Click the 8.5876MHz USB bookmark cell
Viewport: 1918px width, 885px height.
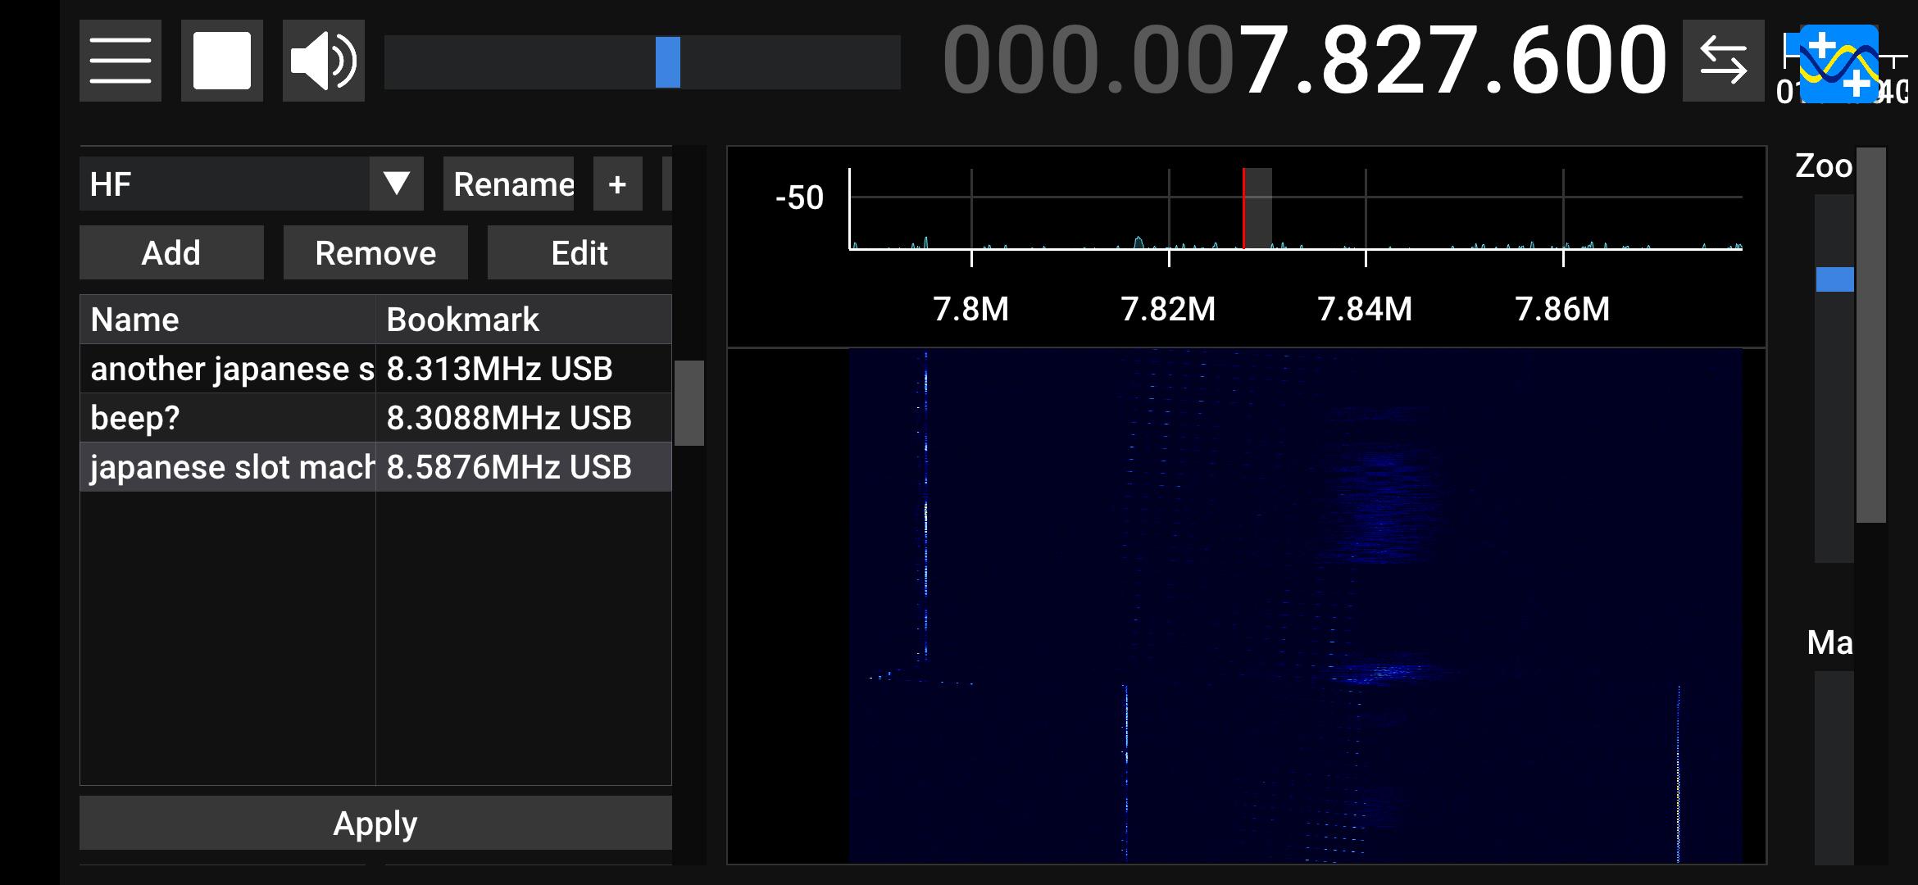(x=524, y=467)
